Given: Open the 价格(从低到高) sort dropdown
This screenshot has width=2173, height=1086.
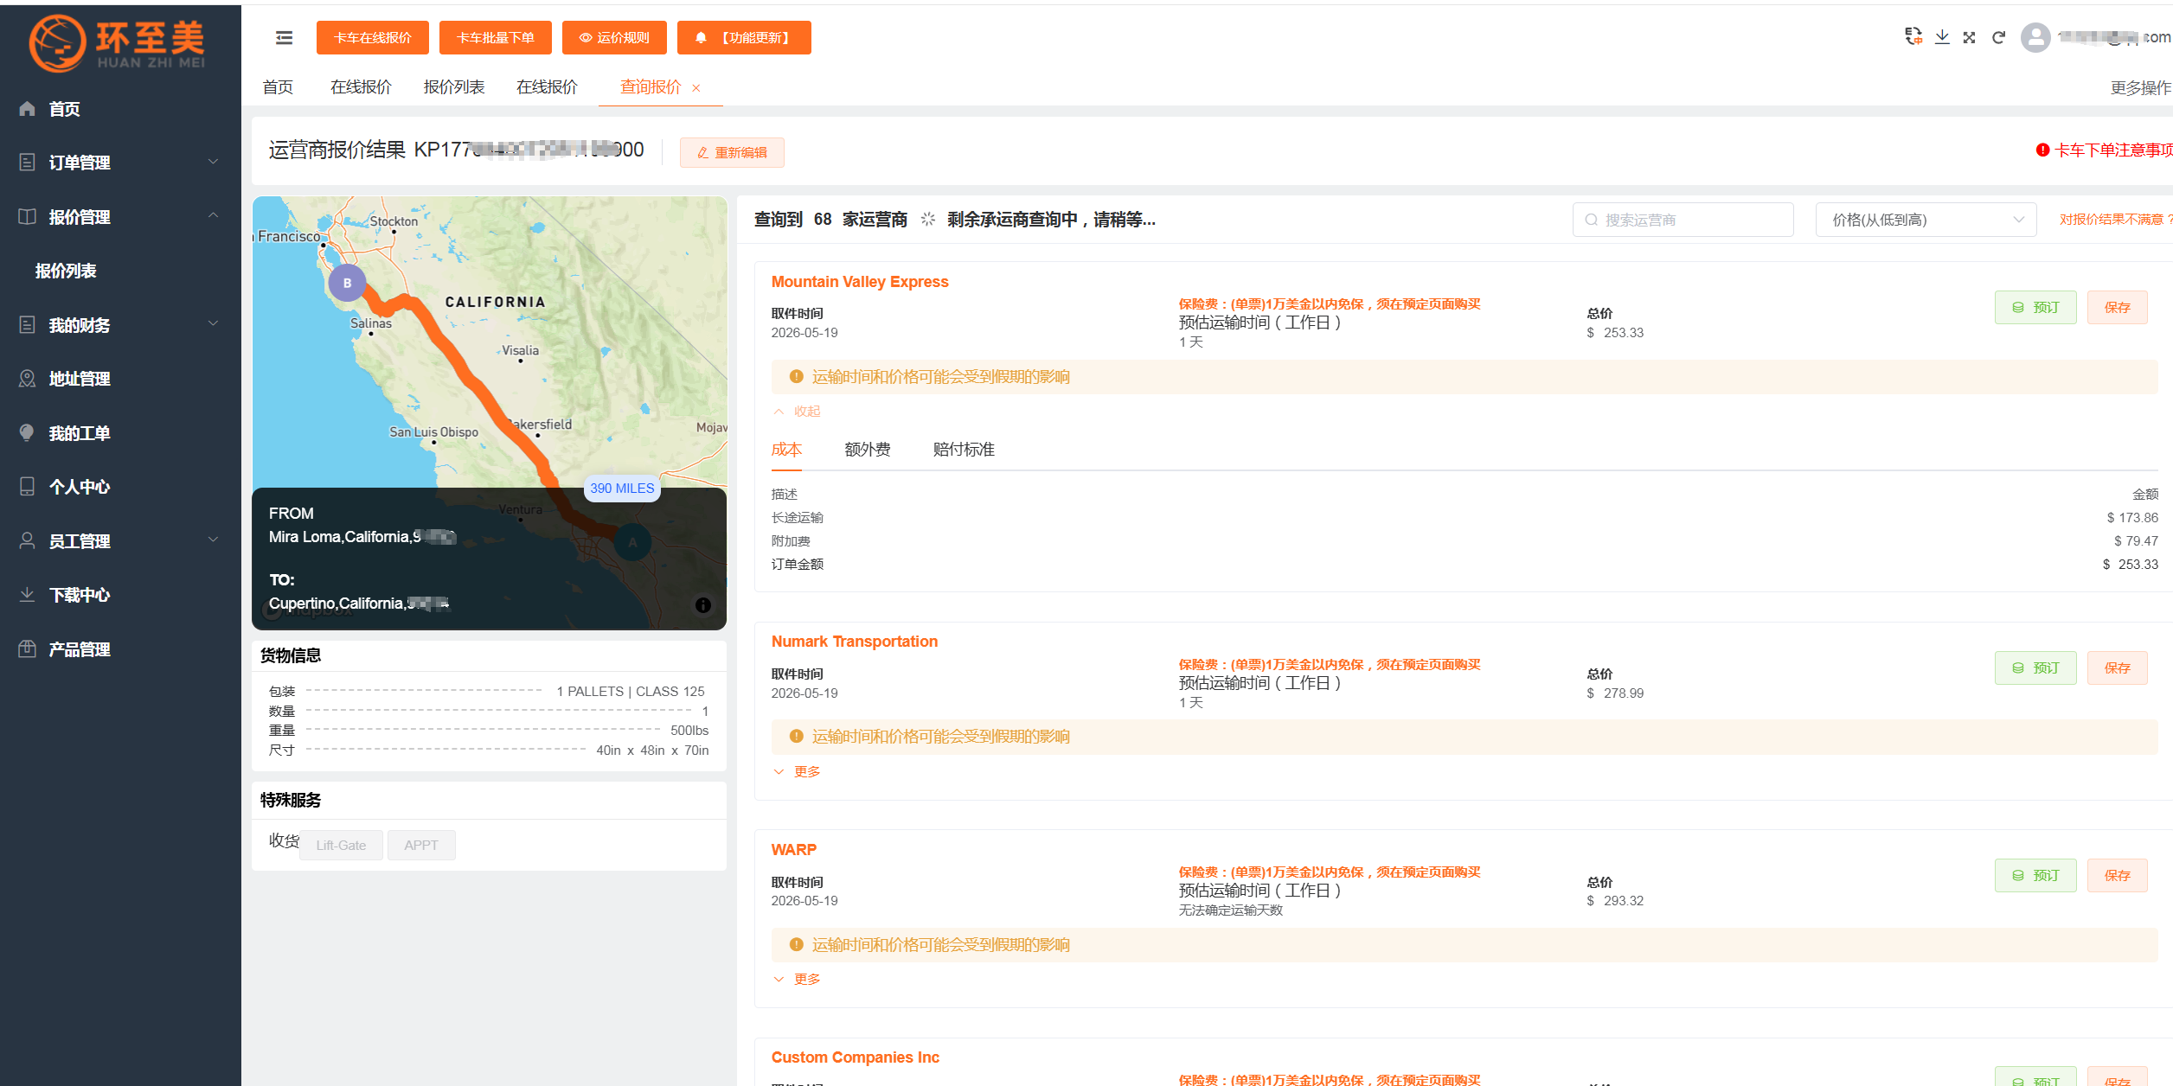Looking at the screenshot, I should pyautogui.click(x=1926, y=220).
